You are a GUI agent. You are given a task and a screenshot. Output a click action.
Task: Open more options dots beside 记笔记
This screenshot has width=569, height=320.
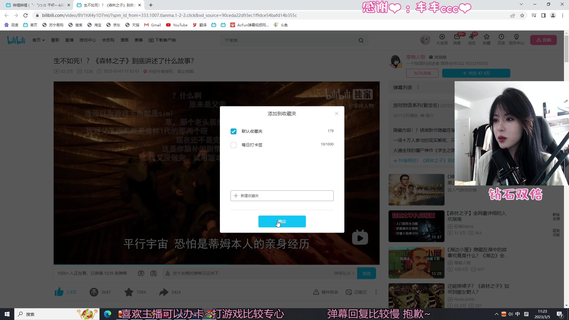[376, 292]
